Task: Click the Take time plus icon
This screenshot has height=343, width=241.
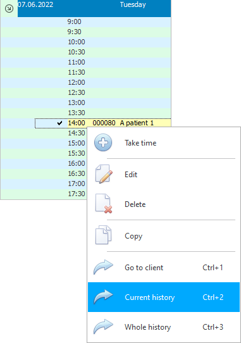Action: pos(103,142)
